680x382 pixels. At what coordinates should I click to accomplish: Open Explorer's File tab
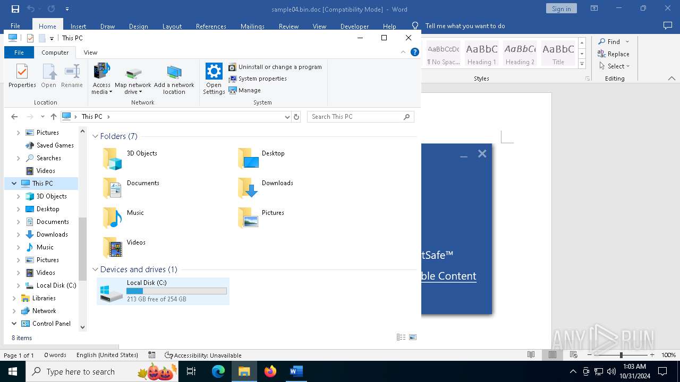pos(19,53)
